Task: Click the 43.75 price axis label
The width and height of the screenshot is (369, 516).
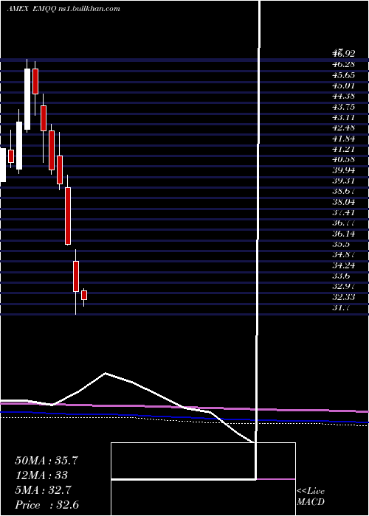Action: 344,107
